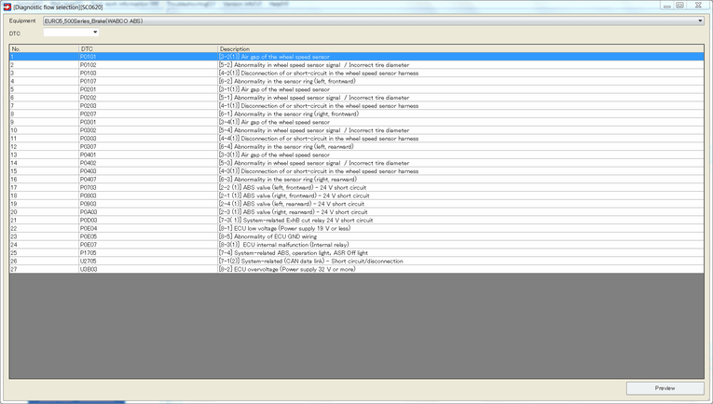713x404 pixels.
Task: Sort by the No. column header
Action: (43, 48)
